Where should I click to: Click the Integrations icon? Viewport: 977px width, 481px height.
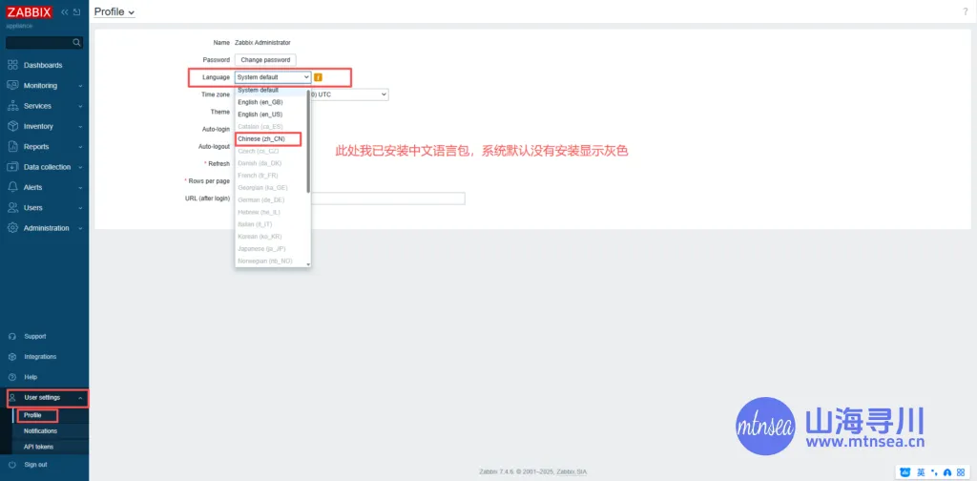11,357
